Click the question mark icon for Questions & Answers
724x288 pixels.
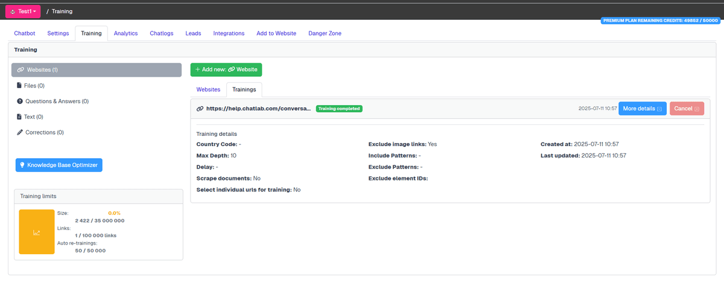19,101
